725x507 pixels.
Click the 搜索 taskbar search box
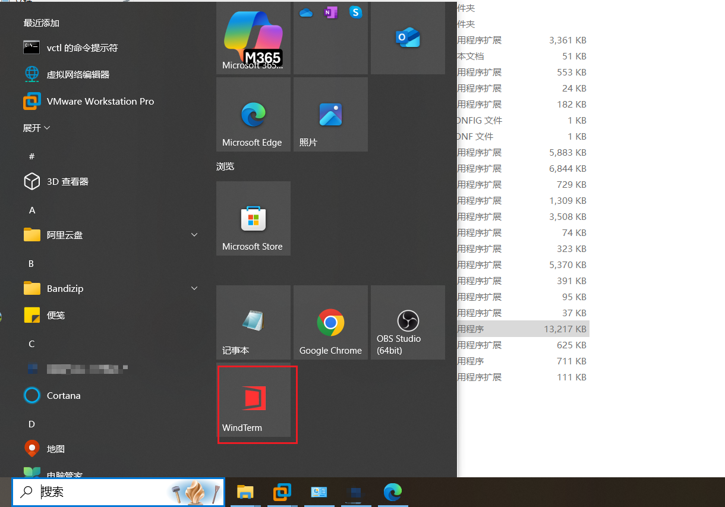(119, 492)
